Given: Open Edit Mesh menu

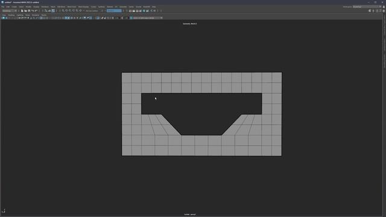Looking at the screenshot, I should (x=62, y=7).
